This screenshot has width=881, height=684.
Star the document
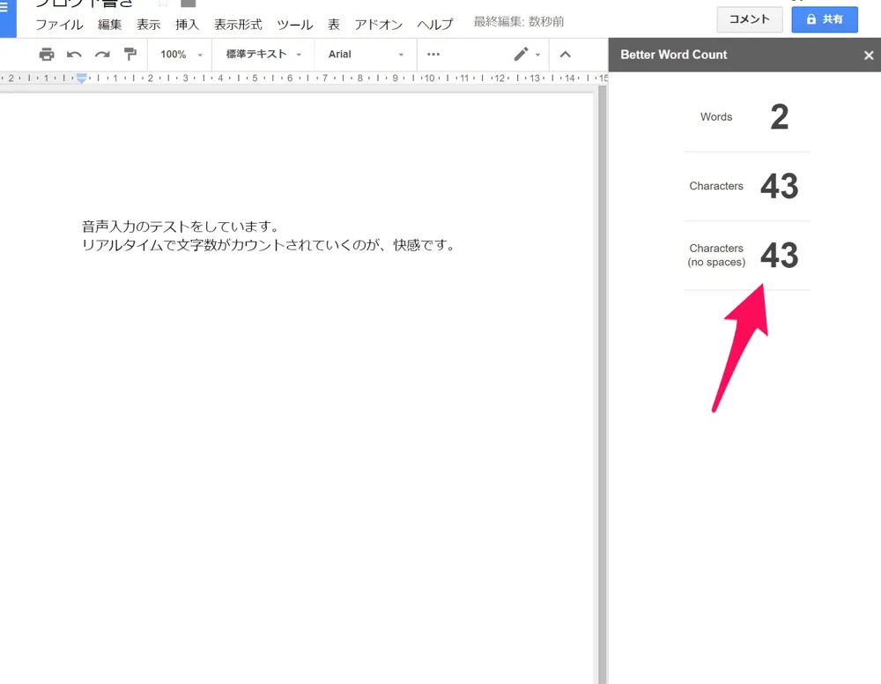pyautogui.click(x=163, y=3)
